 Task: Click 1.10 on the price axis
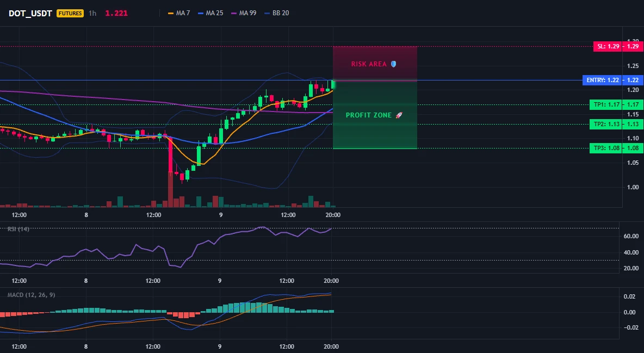click(x=633, y=139)
